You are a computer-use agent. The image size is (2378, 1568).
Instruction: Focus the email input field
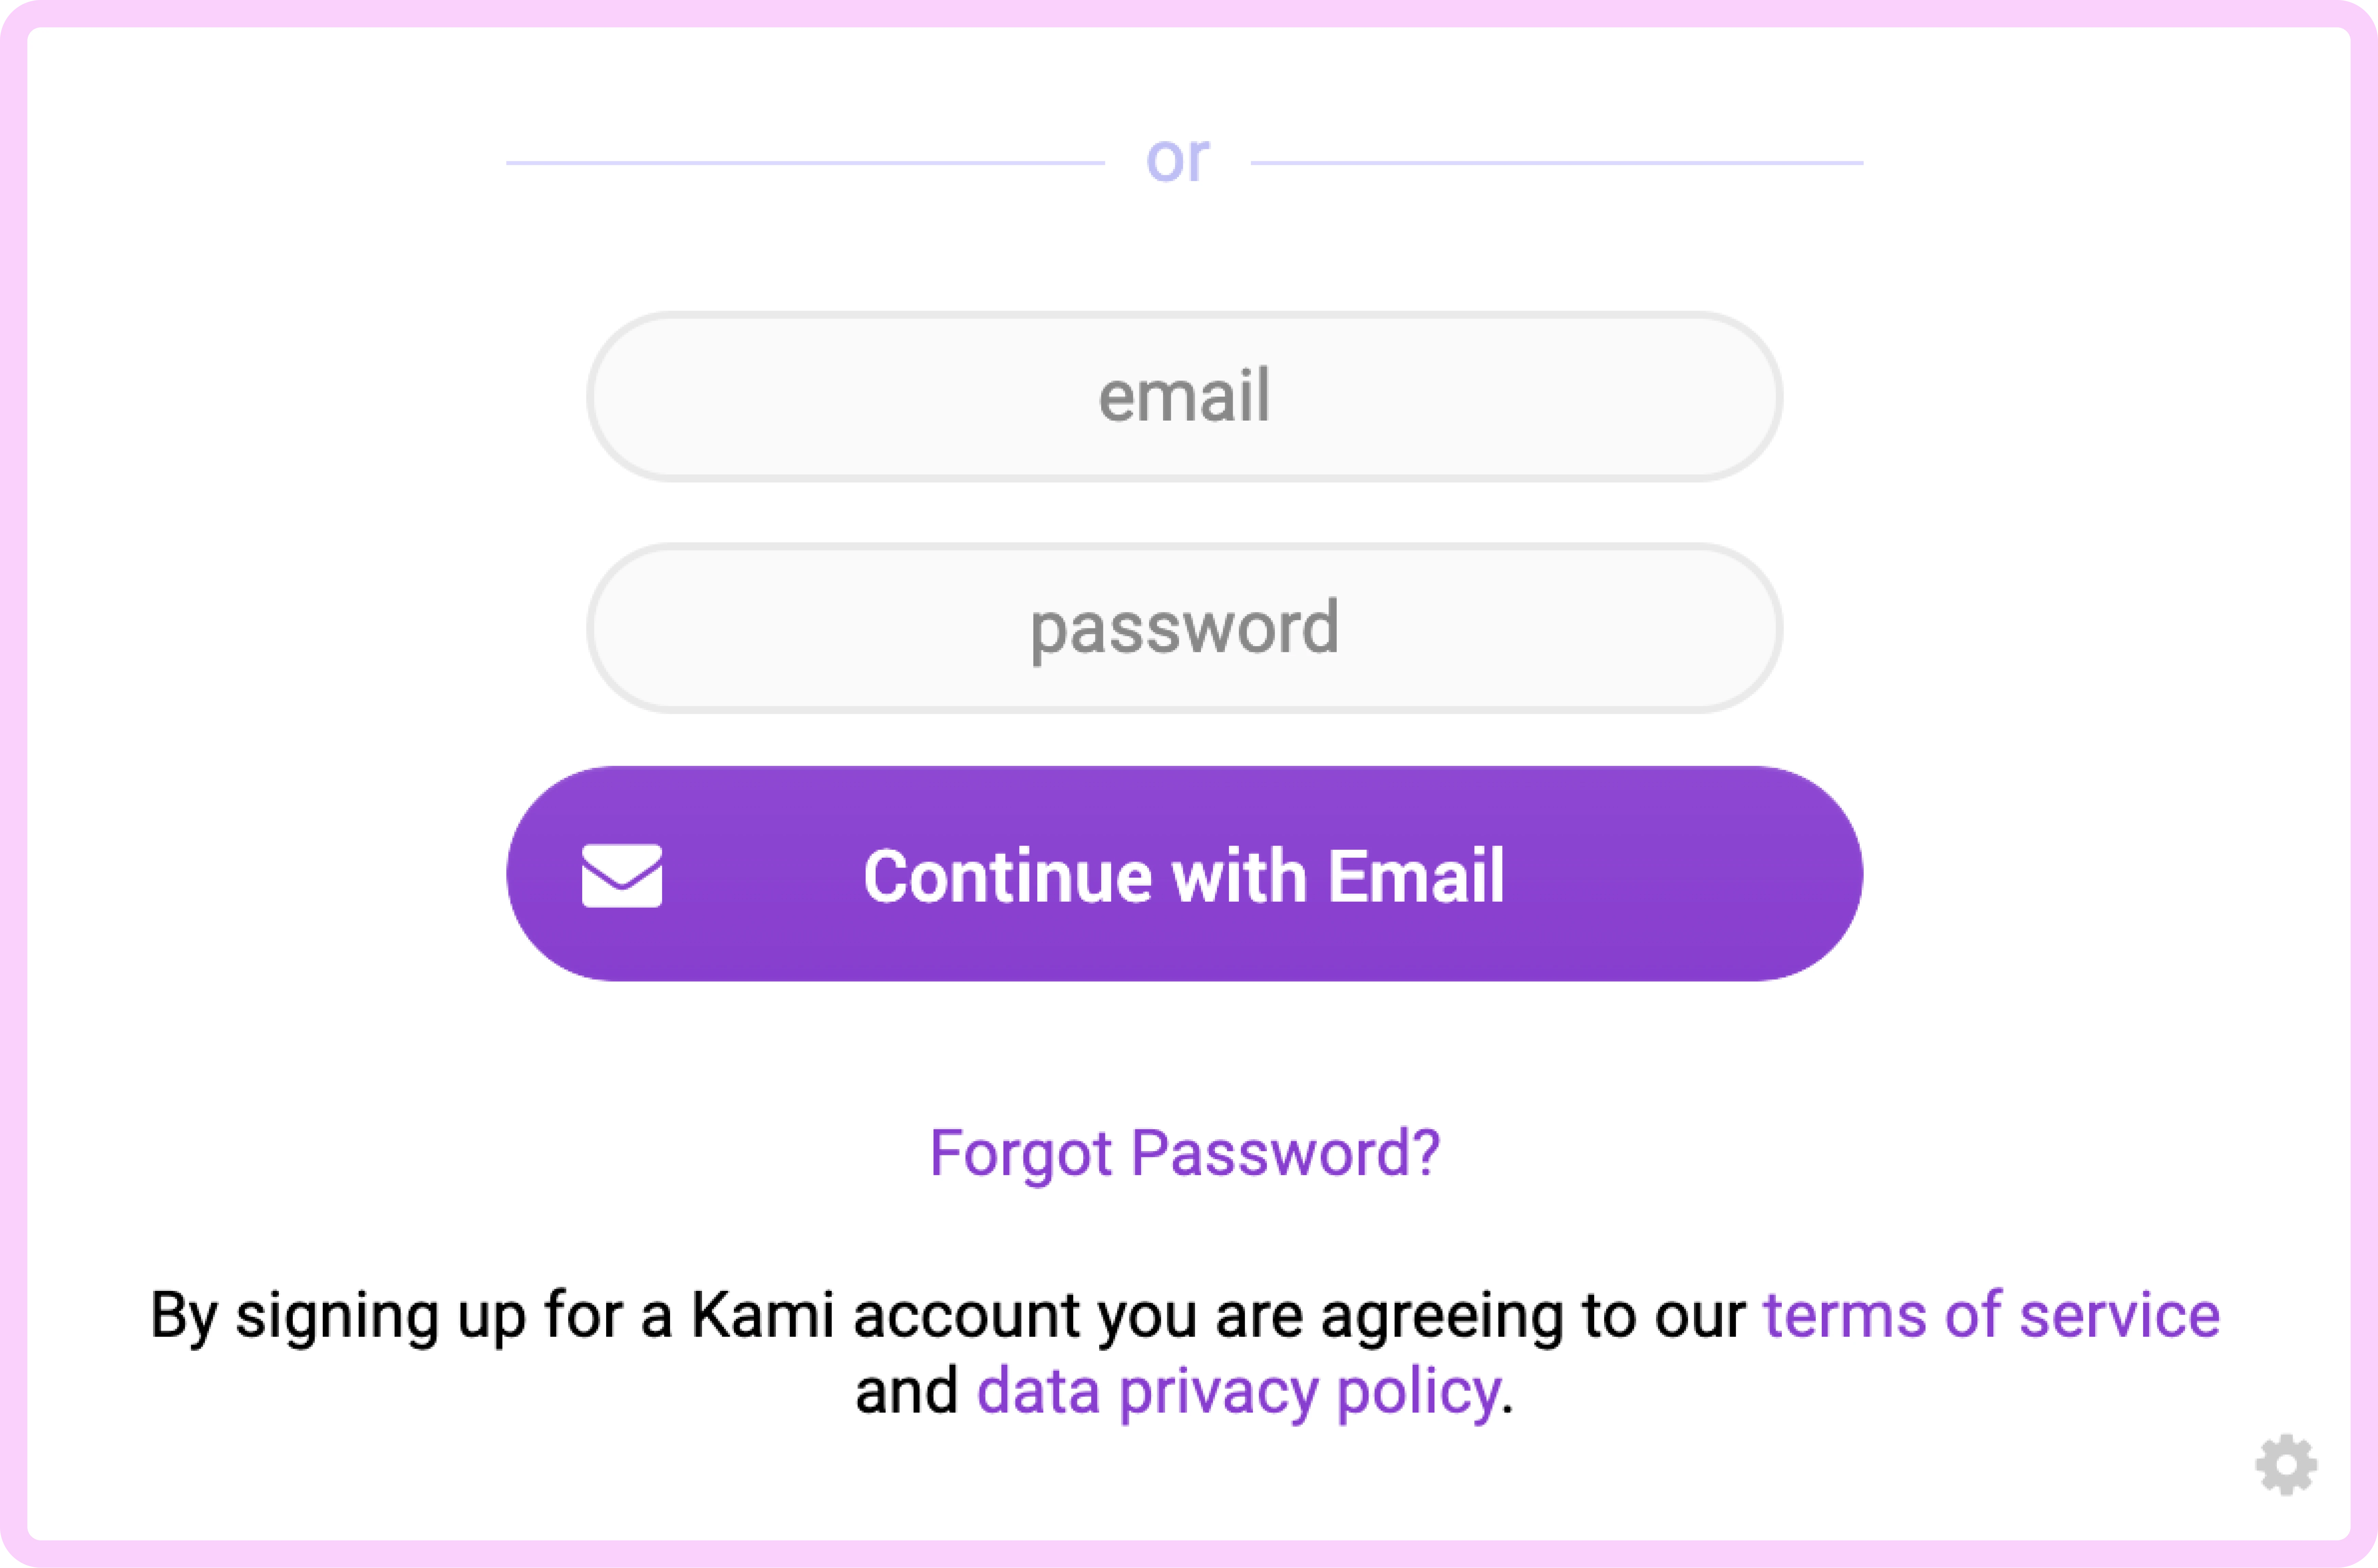click(1184, 397)
